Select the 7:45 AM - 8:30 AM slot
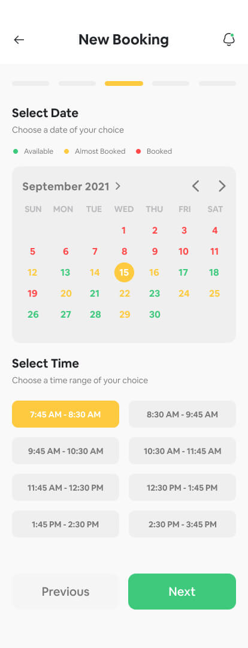This screenshot has width=248, height=648. pos(65,414)
